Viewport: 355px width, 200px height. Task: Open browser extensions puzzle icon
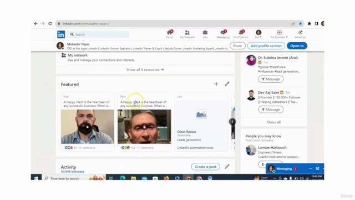[x=310, y=23]
